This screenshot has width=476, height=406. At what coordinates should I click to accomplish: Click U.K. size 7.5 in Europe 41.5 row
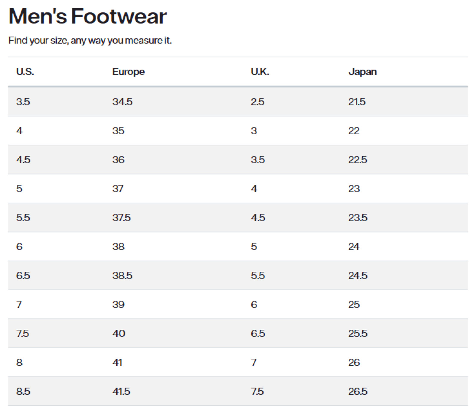(257, 391)
